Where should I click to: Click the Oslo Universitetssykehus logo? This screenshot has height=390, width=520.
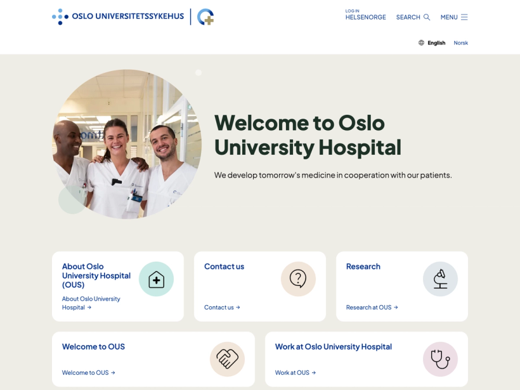point(118,16)
